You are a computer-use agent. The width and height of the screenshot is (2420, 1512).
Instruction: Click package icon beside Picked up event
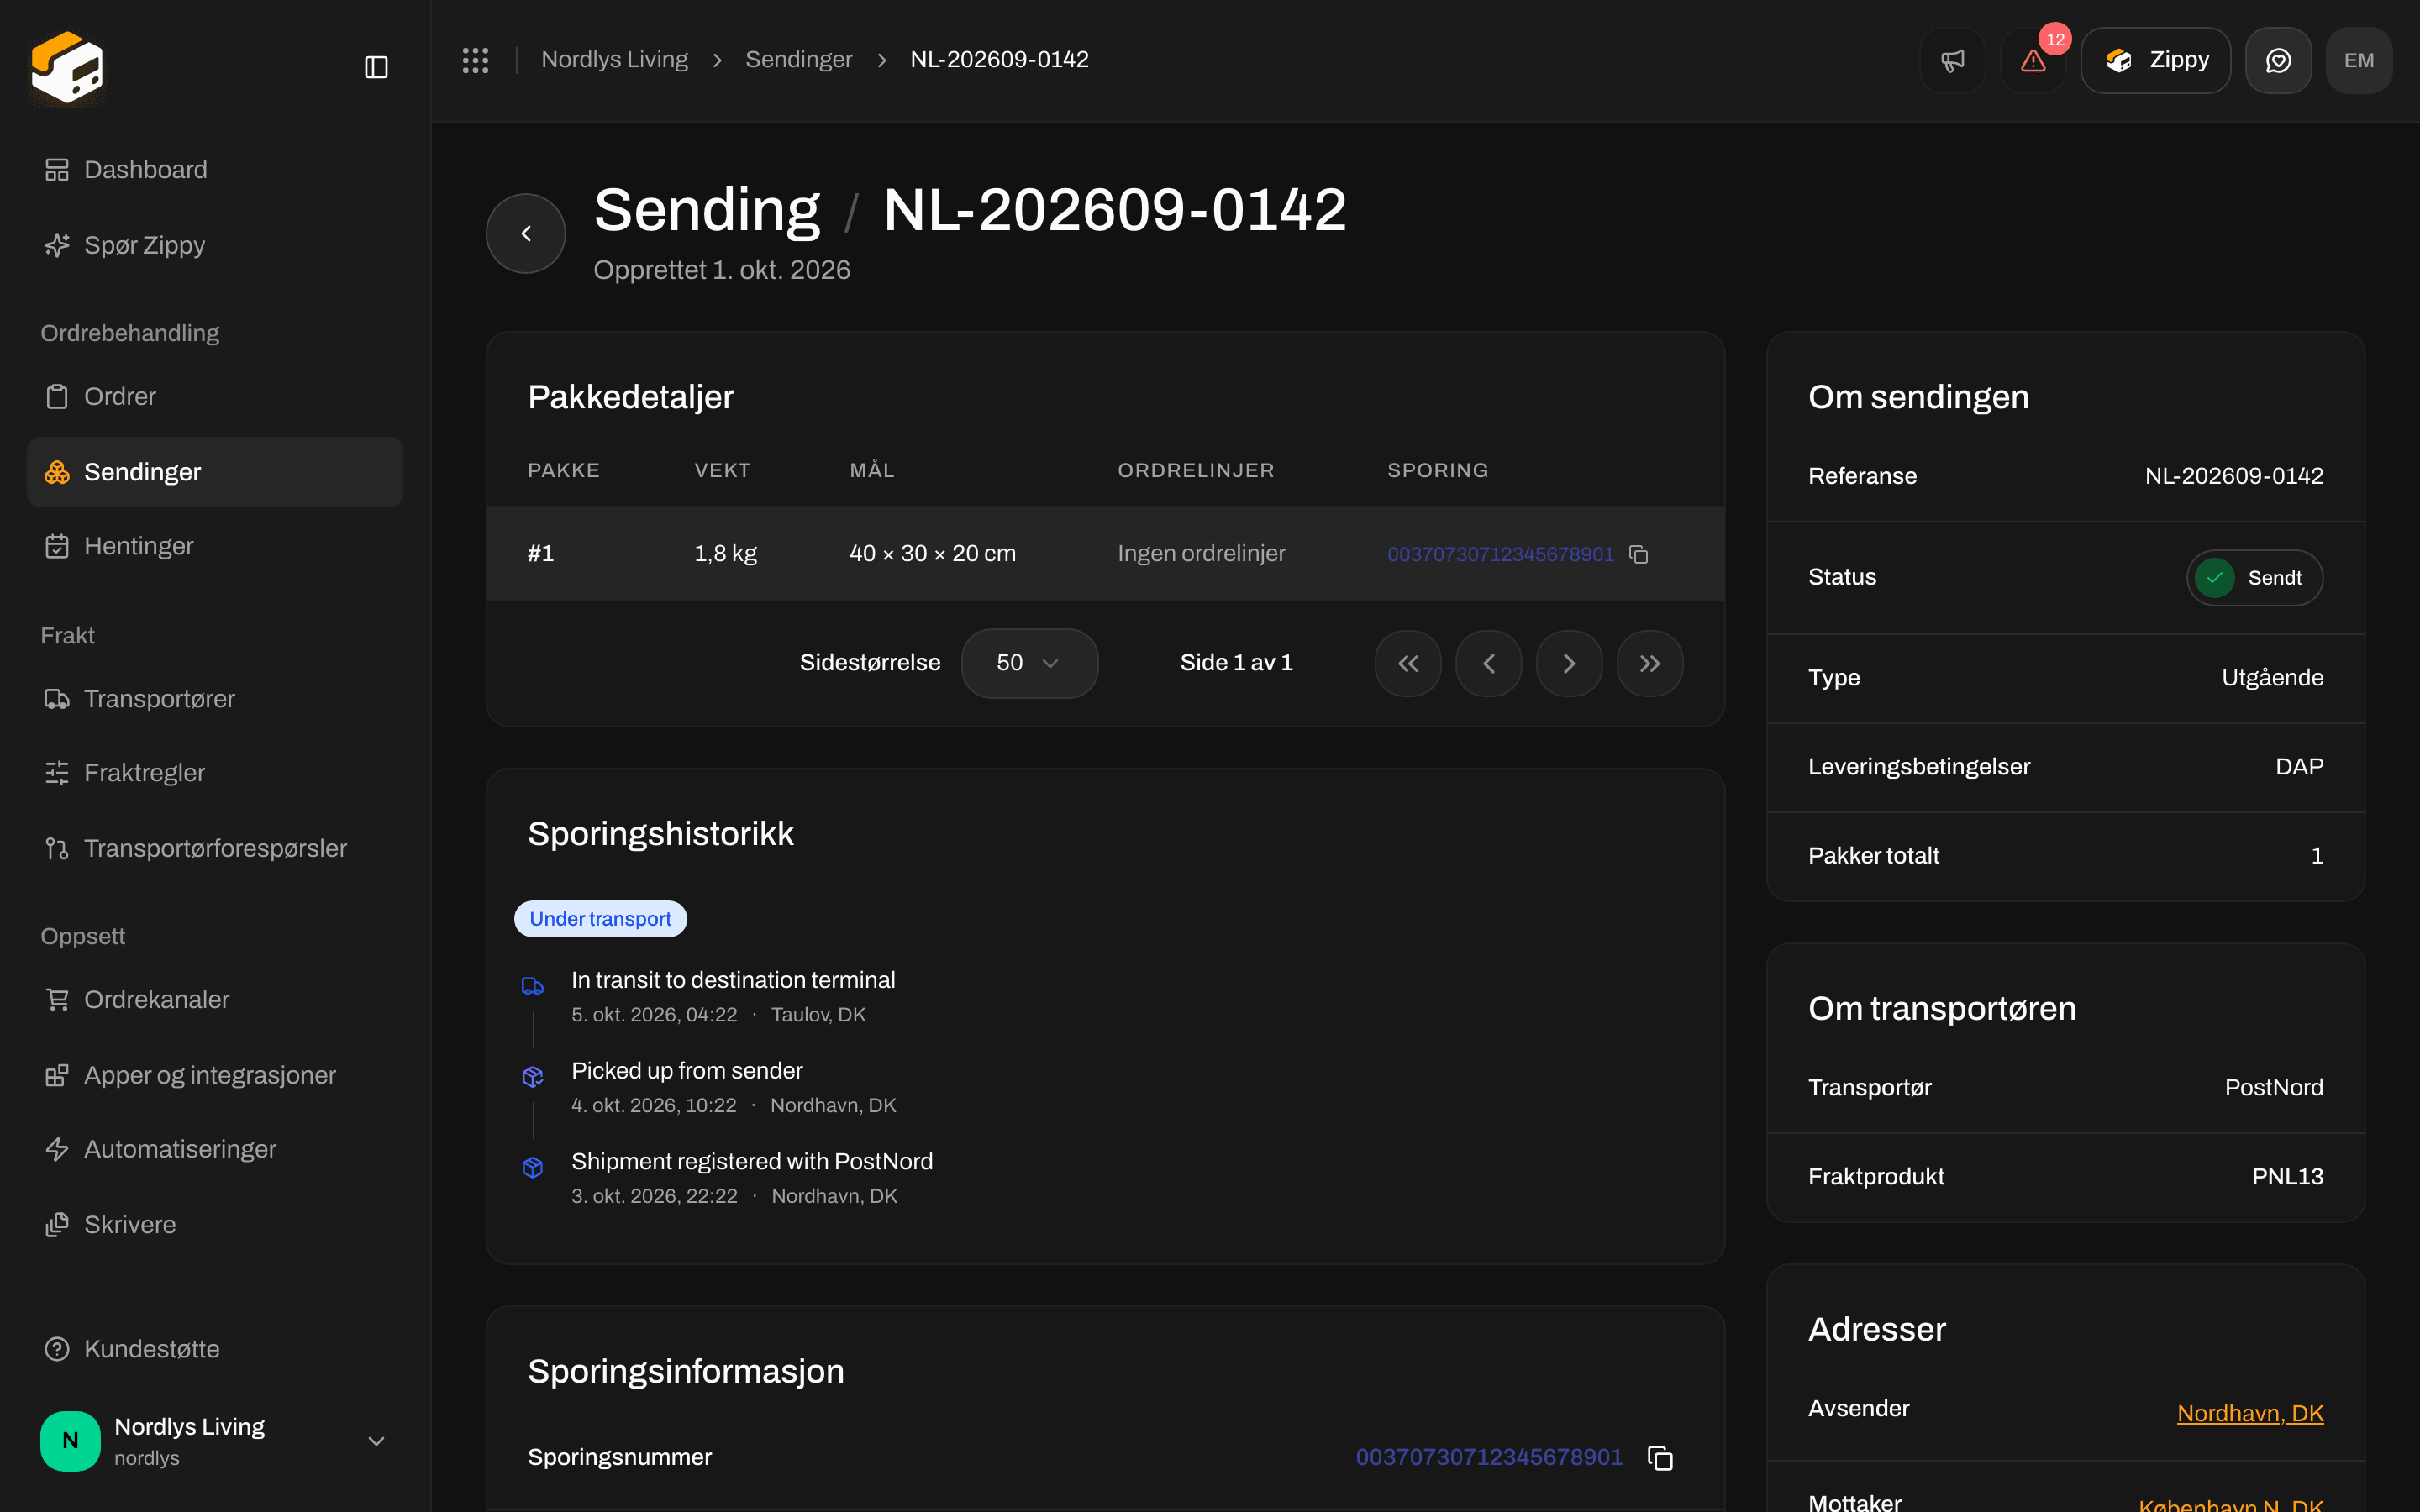click(533, 1077)
